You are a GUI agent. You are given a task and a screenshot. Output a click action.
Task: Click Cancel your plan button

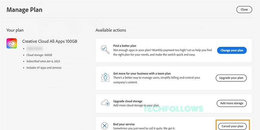(232, 126)
